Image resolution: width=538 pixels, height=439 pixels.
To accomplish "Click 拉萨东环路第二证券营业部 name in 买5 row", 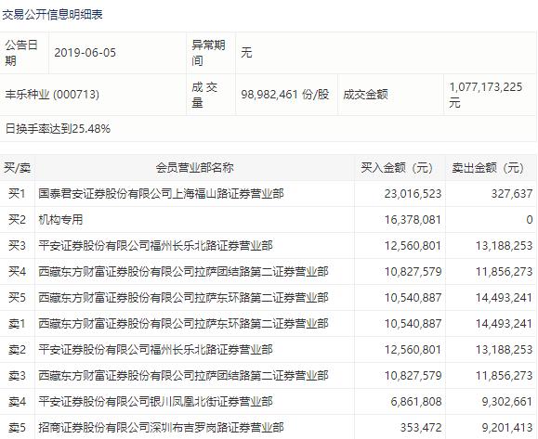I will 183,298.
